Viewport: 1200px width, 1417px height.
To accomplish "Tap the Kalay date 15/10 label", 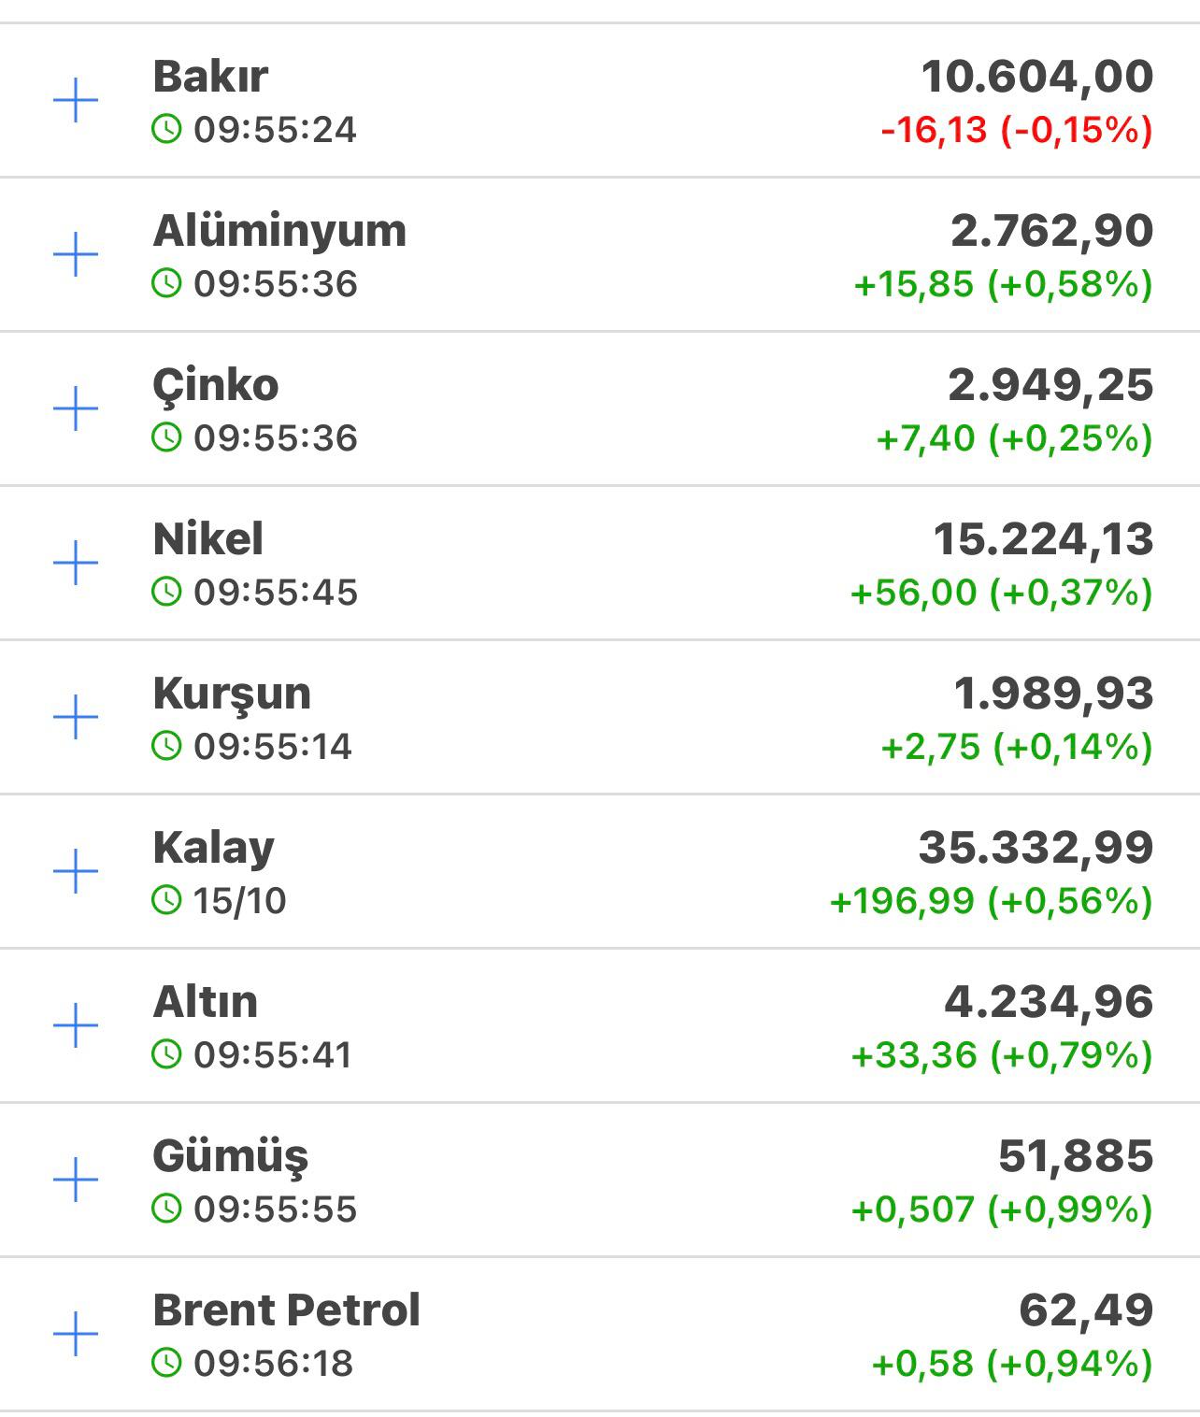I will click(239, 900).
